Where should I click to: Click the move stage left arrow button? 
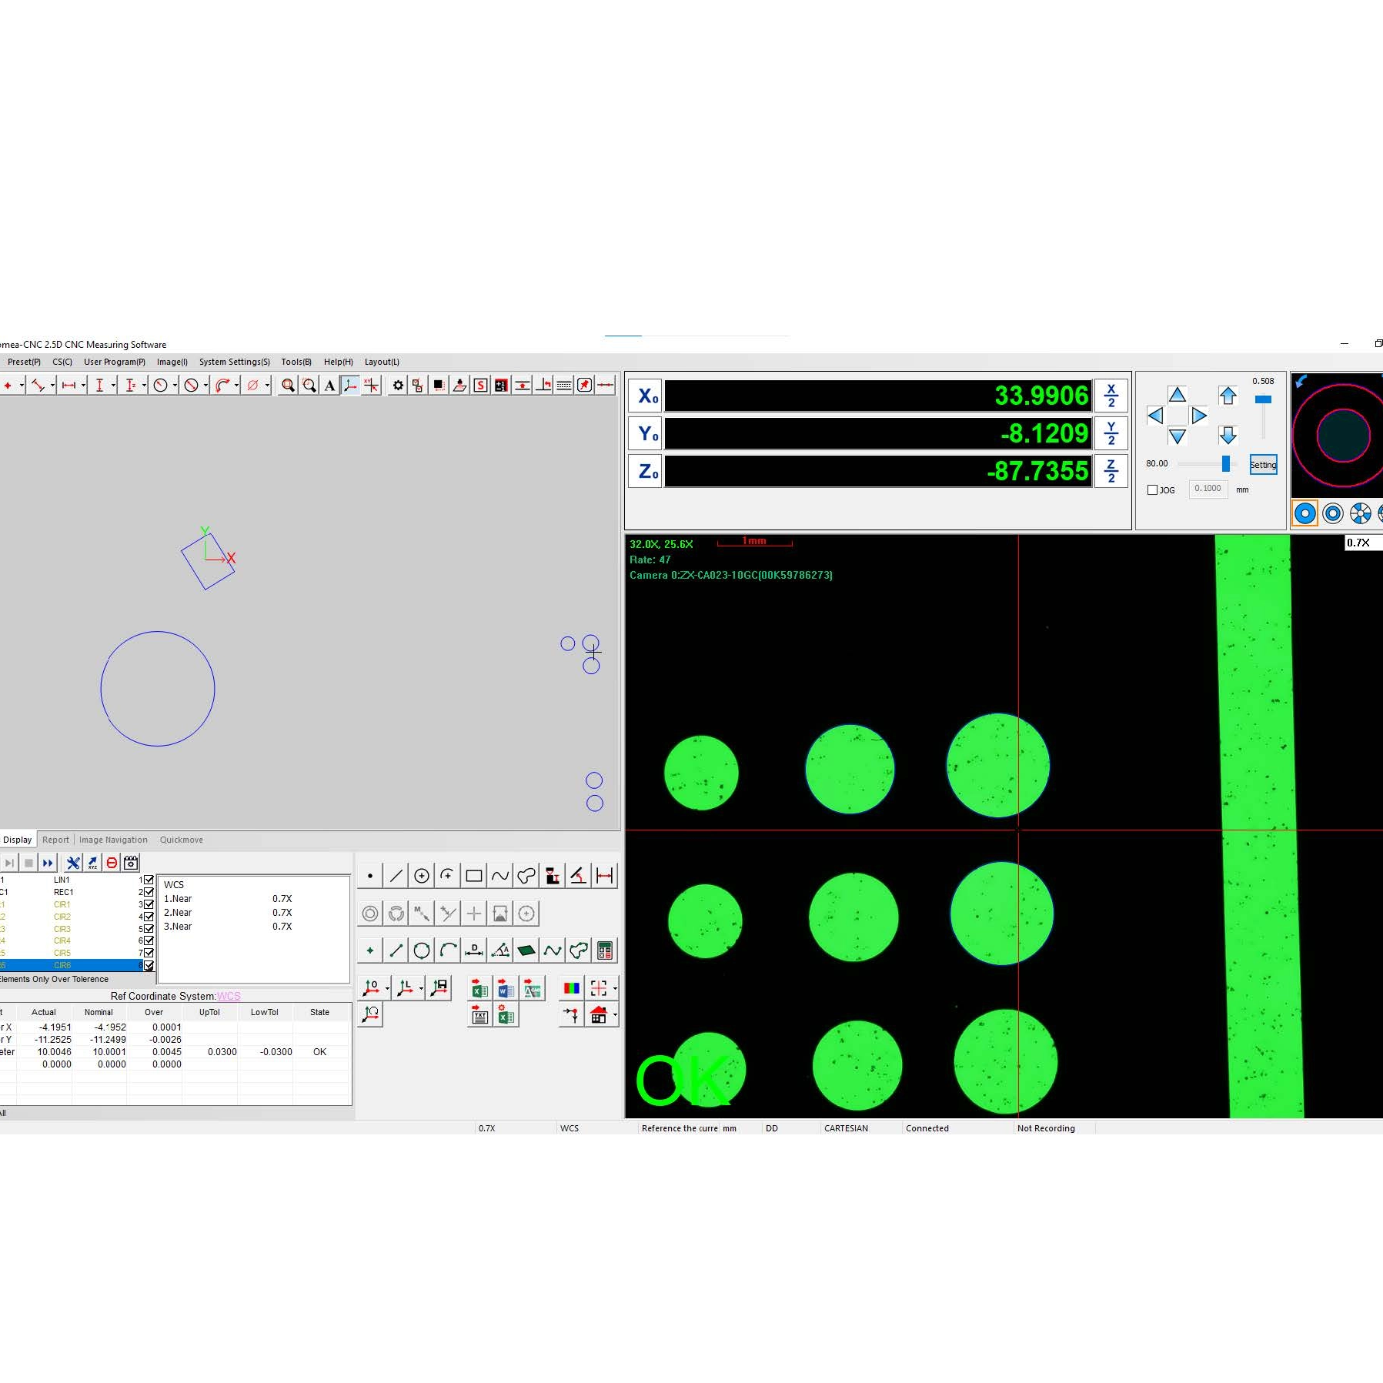pyautogui.click(x=1155, y=416)
